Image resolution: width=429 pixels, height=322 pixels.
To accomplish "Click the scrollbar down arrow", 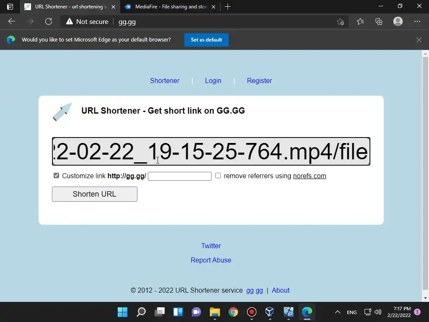I will (x=425, y=298).
